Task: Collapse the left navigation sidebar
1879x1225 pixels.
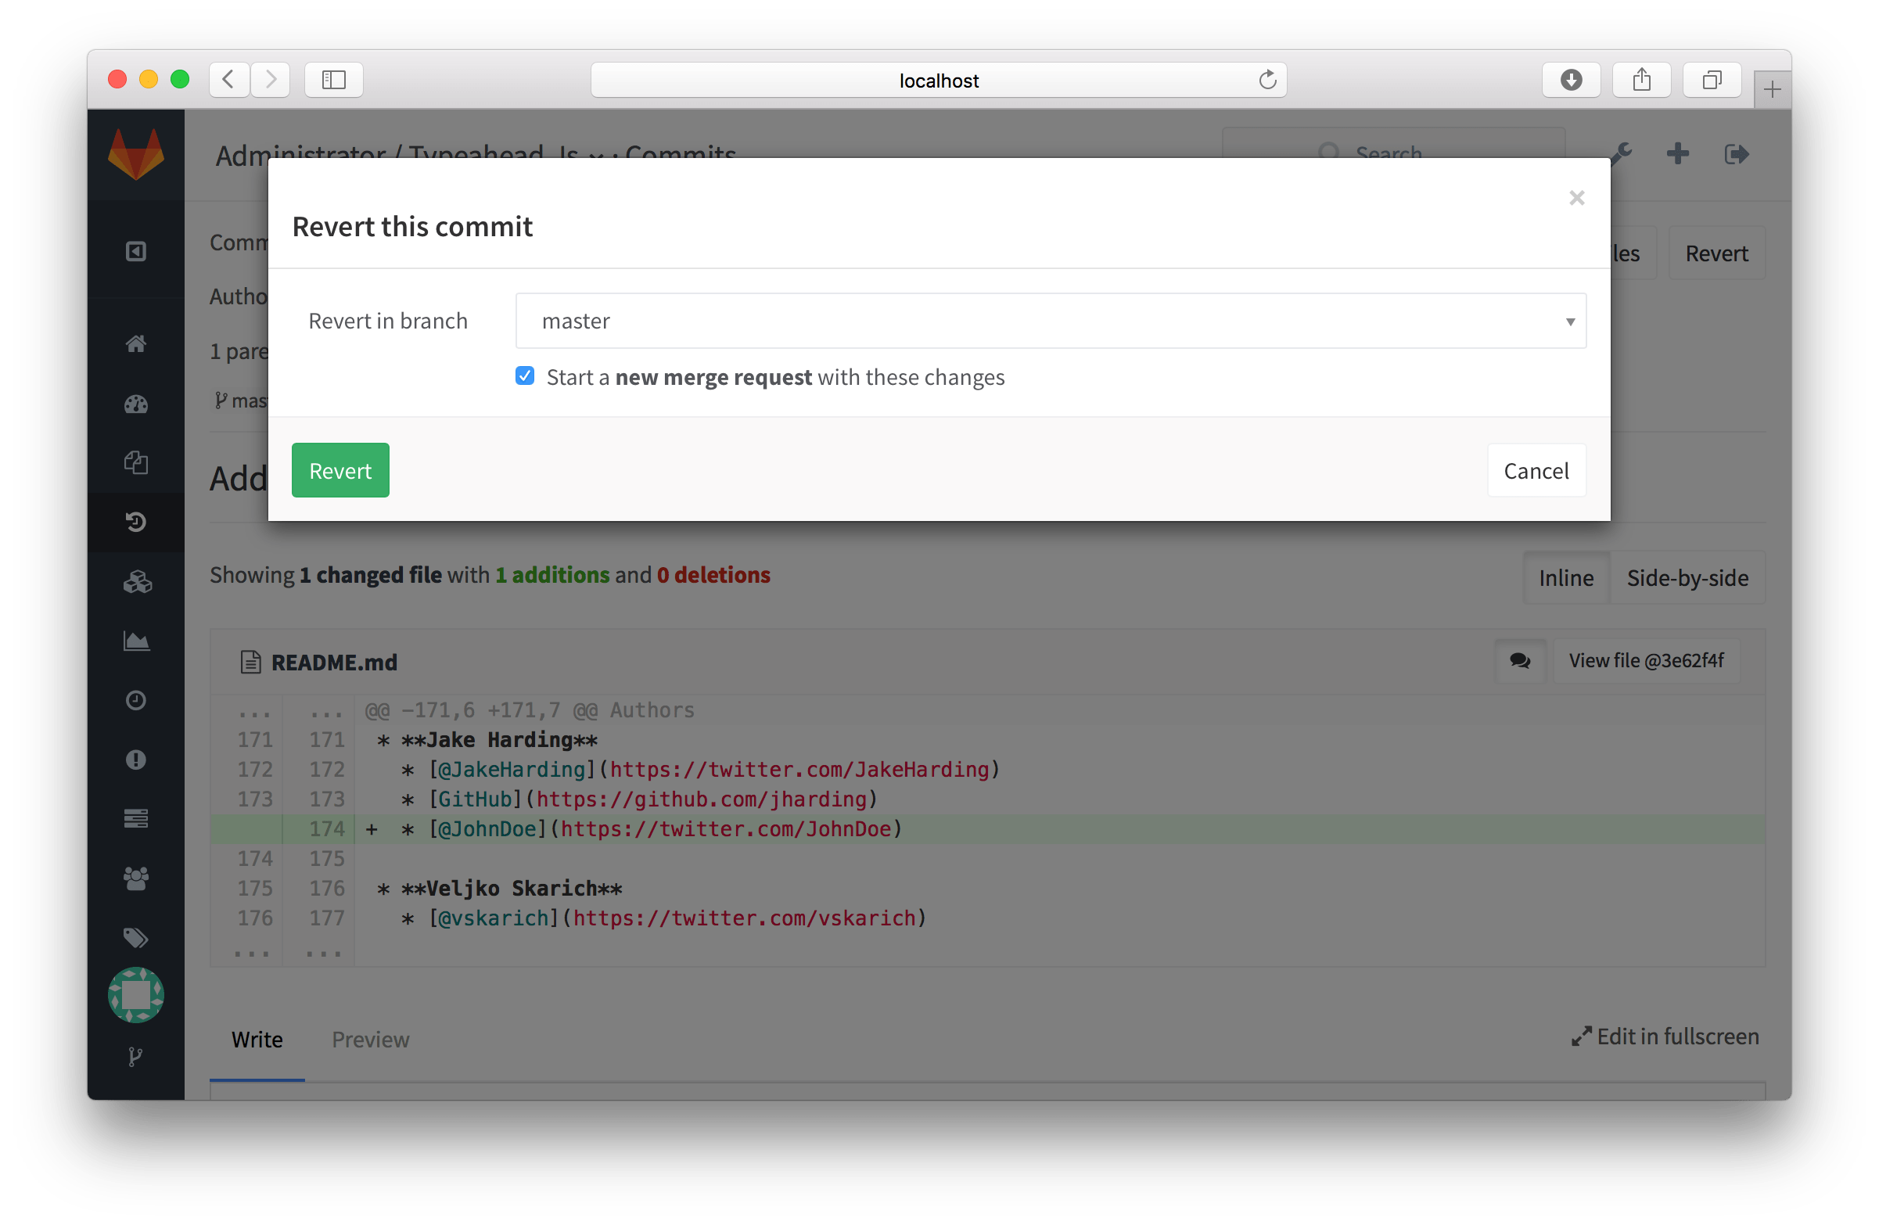Action: [x=136, y=251]
